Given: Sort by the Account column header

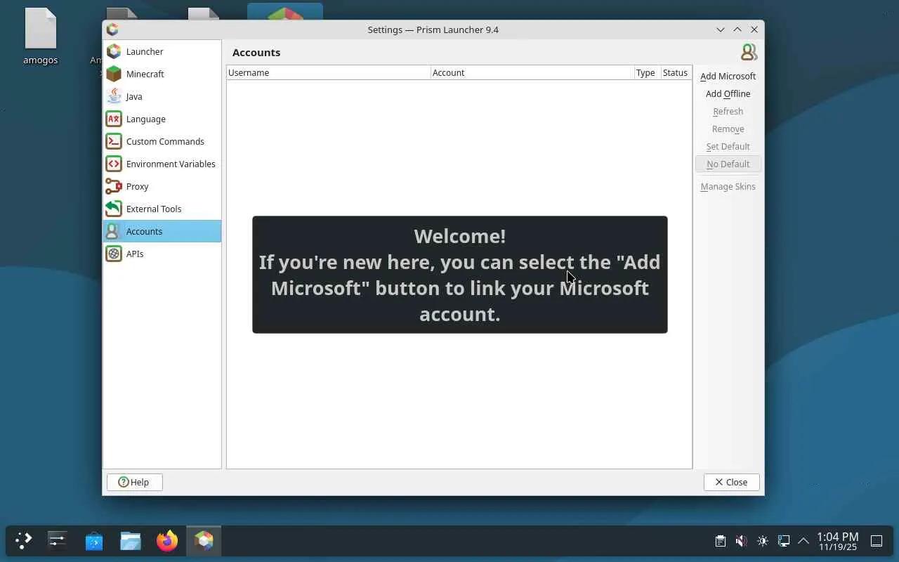Looking at the screenshot, I should [x=532, y=72].
